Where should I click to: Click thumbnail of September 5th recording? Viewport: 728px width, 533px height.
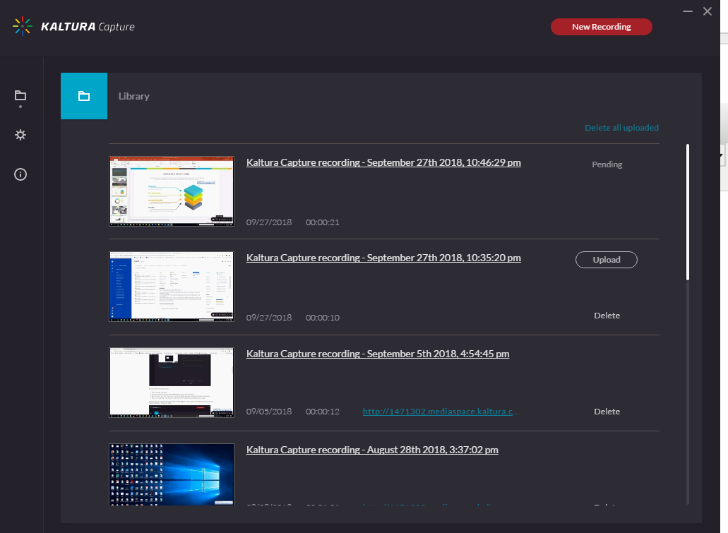click(x=172, y=383)
